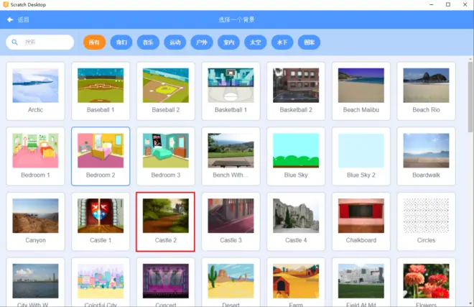Choose the Basketball 1 backdrop
This screenshot has height=307, width=474.
231,91
